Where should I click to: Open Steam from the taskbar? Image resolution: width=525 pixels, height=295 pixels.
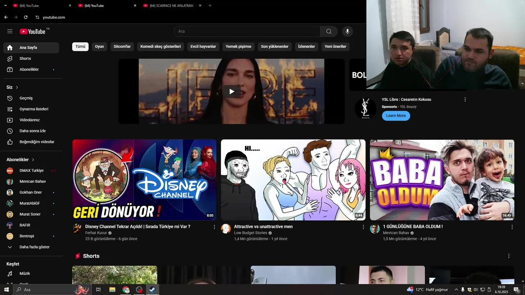(x=152, y=290)
